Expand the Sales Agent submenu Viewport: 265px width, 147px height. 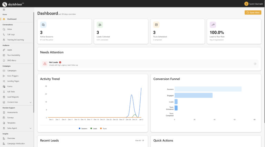(31, 128)
